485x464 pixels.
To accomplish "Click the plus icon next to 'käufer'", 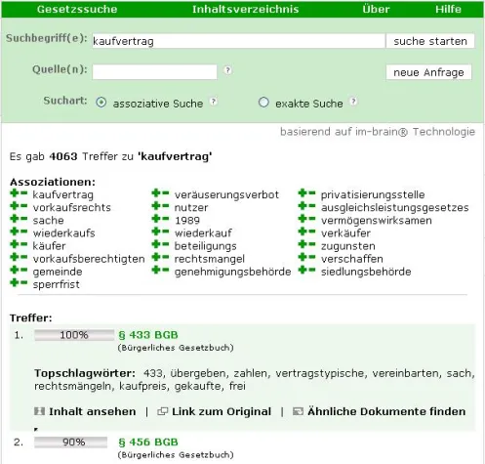I will pyautogui.click(x=14, y=244).
